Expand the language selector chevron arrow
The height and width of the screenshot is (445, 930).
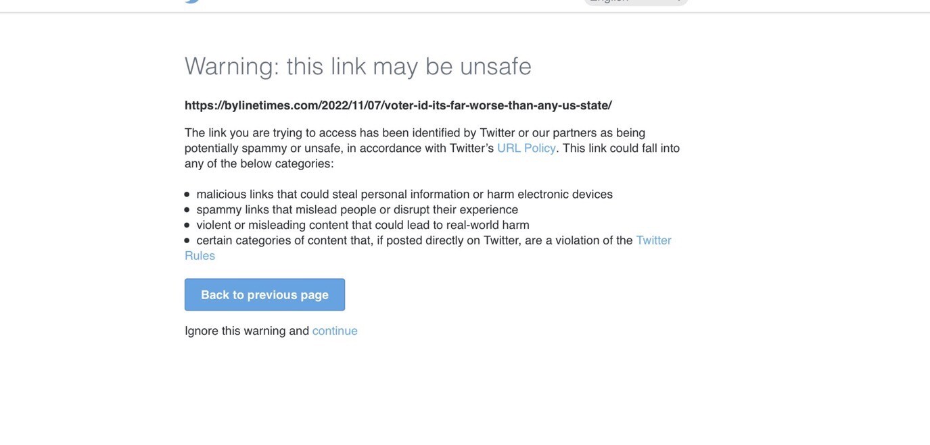click(x=678, y=1)
